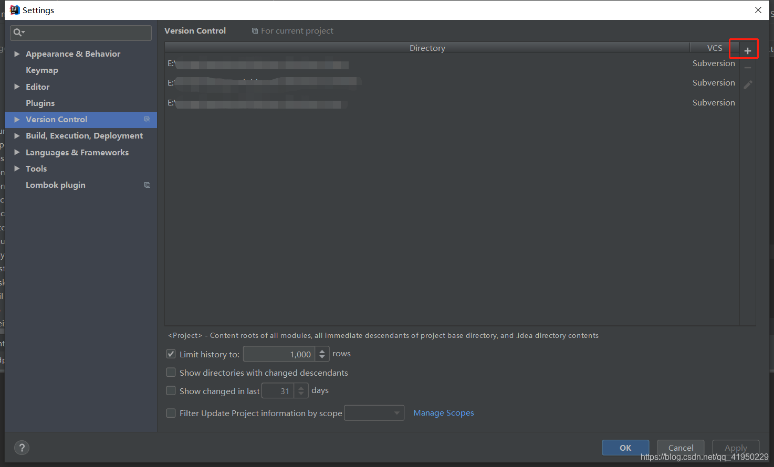The height and width of the screenshot is (467, 774).
Task: Remove mapping using the minus icon
Action: (748, 68)
